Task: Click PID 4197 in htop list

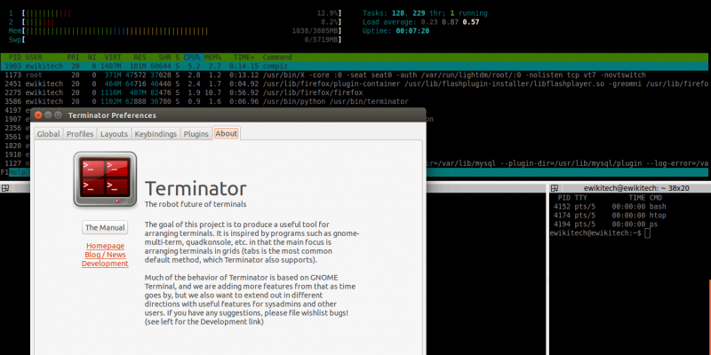Action: click(13, 110)
